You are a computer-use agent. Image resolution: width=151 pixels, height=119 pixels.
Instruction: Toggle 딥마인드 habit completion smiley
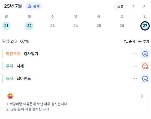[145, 79]
